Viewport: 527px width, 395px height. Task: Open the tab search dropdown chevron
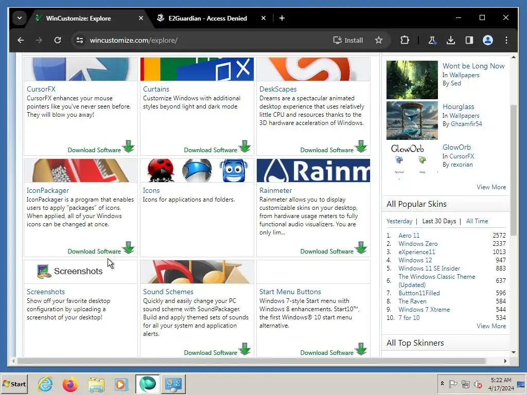pyautogui.click(x=20, y=18)
